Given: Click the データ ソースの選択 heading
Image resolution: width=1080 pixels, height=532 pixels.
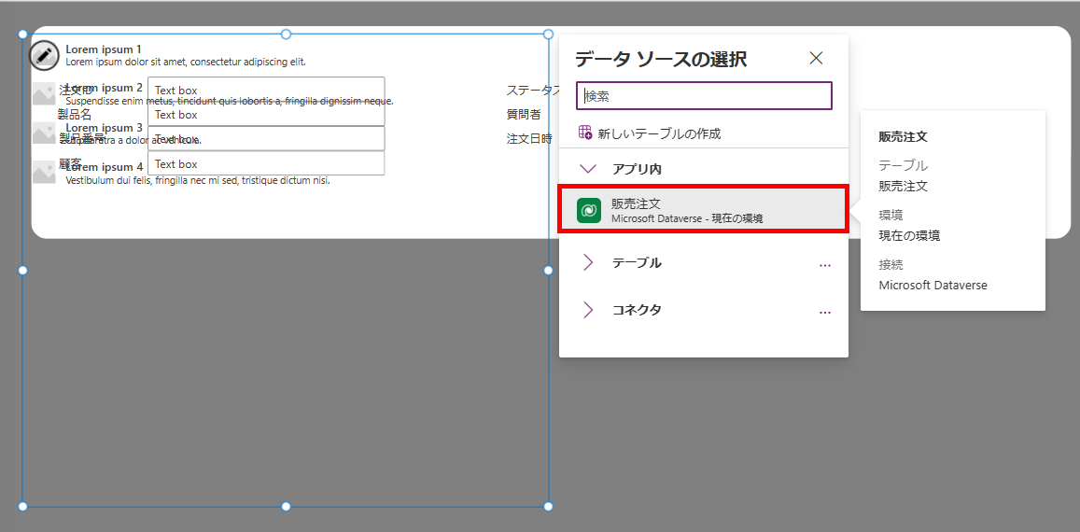Looking at the screenshot, I should (661, 59).
